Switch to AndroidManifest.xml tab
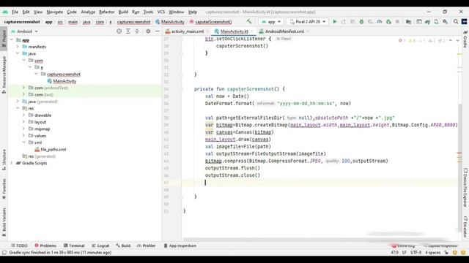This screenshot has height=263, width=469. [x=284, y=31]
